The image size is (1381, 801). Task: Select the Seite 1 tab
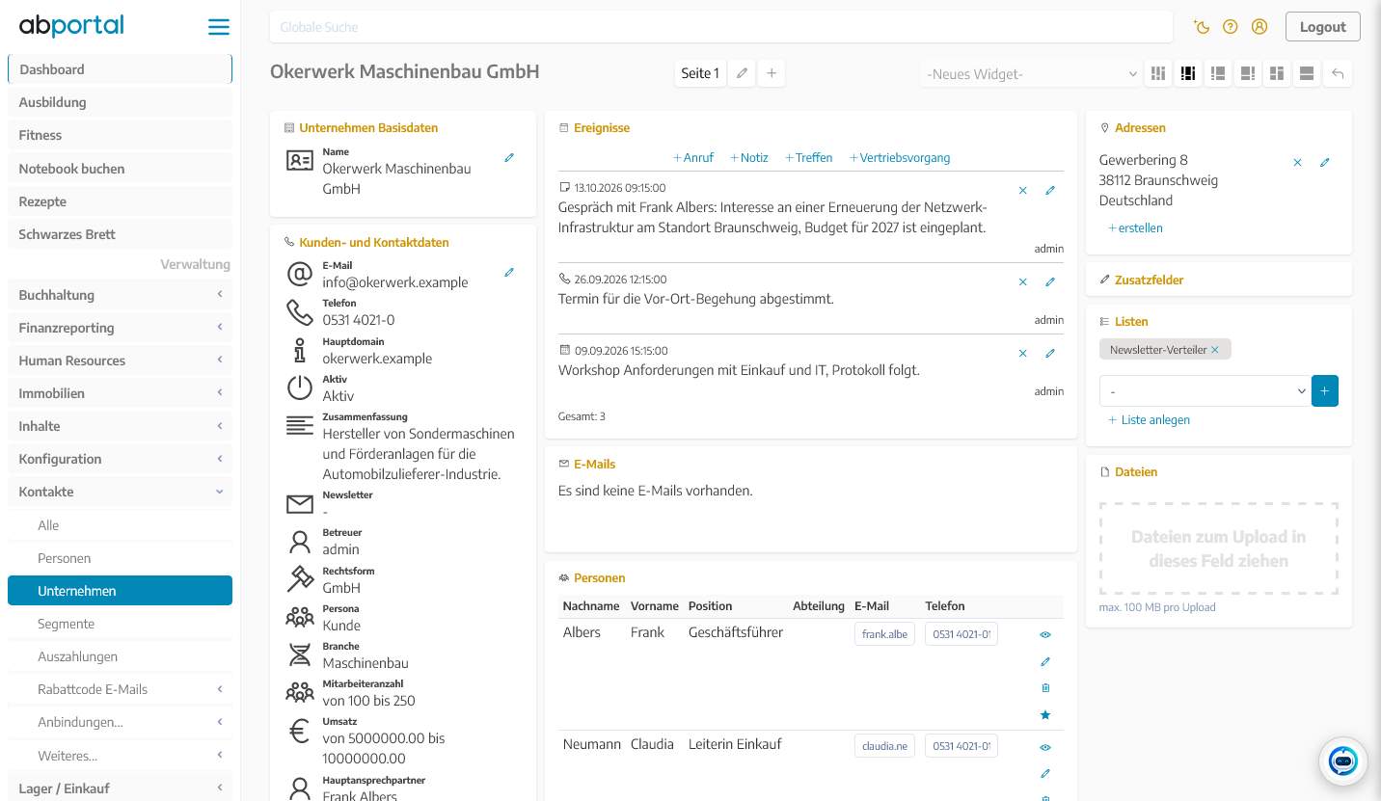[x=700, y=73]
